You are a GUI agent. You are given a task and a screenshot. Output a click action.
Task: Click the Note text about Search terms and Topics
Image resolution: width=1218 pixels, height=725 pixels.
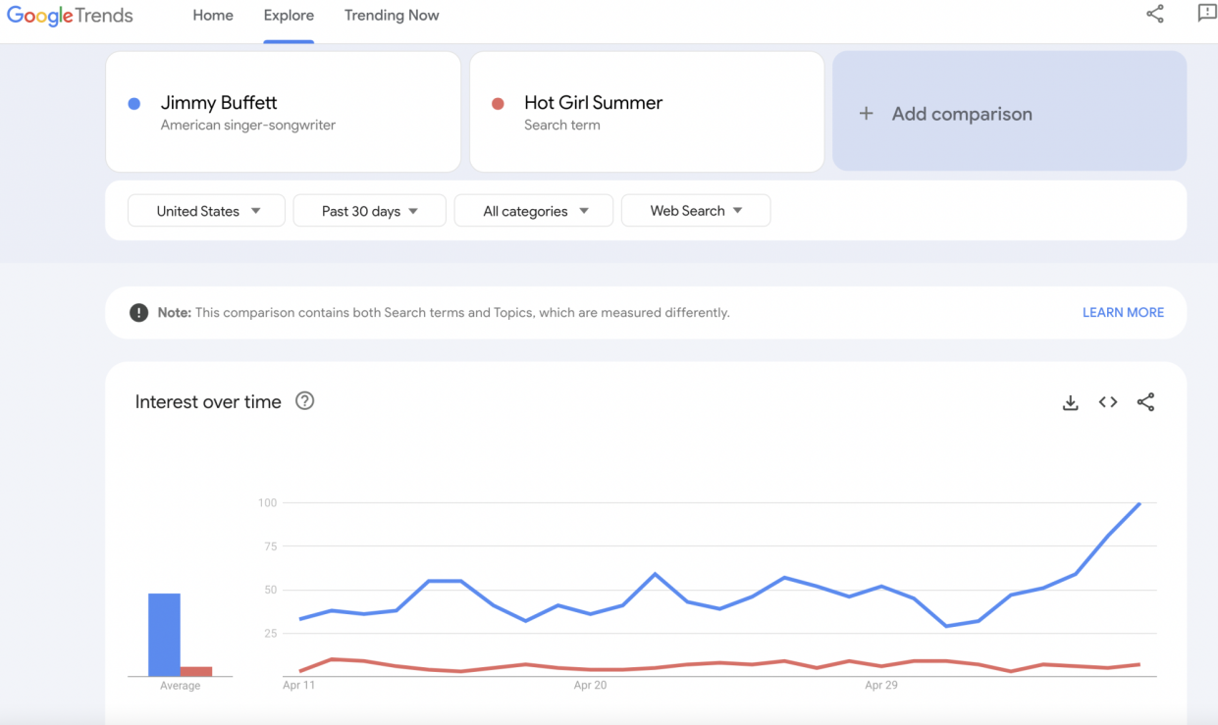pos(444,313)
